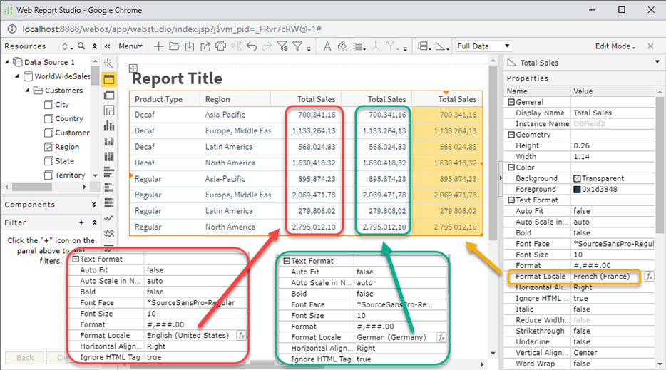The height and width of the screenshot is (370, 666).
Task: Click the fx formula button beside Format Locale
Action: click(x=649, y=277)
